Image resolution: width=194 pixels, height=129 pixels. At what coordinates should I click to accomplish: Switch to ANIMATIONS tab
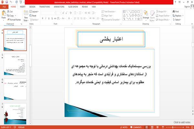59,7
